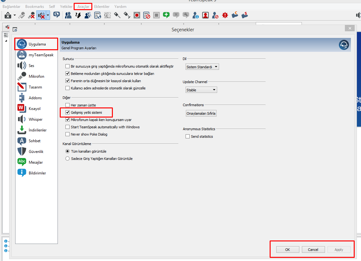The height and width of the screenshot is (261, 361).
Task: Click user icon with red ban sign
Action: (x=215, y=15)
